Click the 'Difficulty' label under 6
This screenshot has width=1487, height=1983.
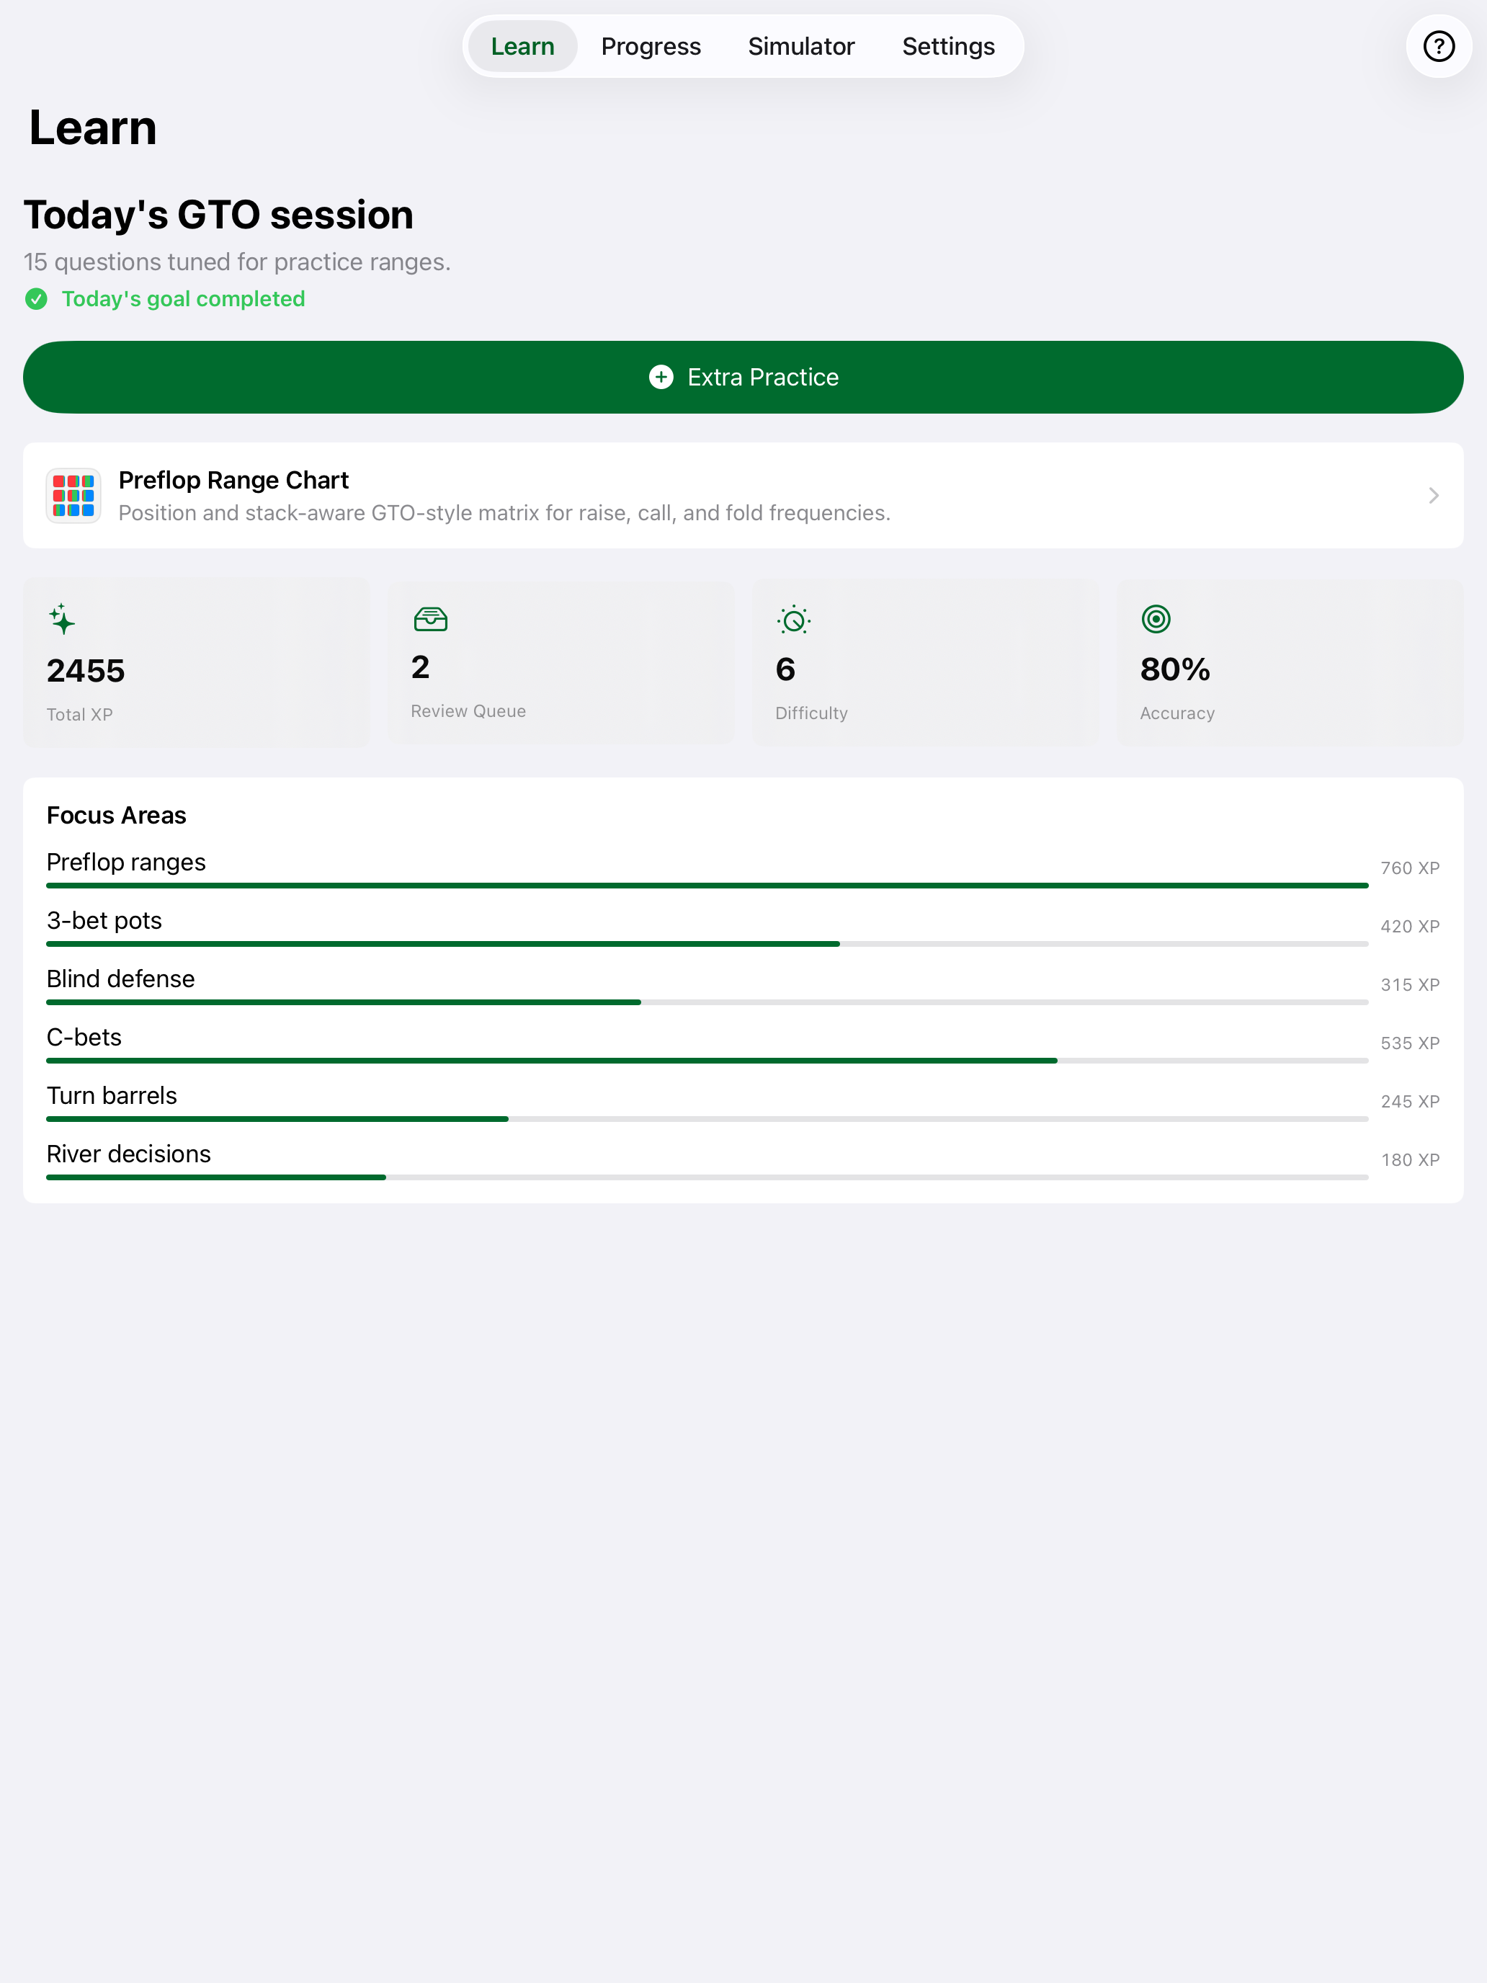tap(811, 713)
